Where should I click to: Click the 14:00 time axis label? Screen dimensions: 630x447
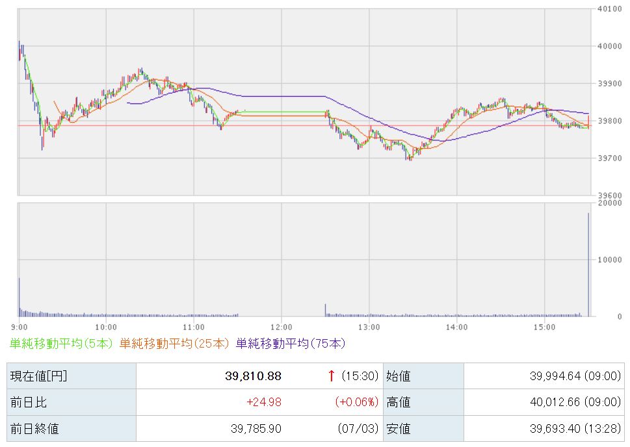point(456,327)
